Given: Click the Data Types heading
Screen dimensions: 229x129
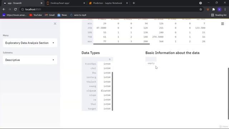Looking at the screenshot, I should (91, 53).
